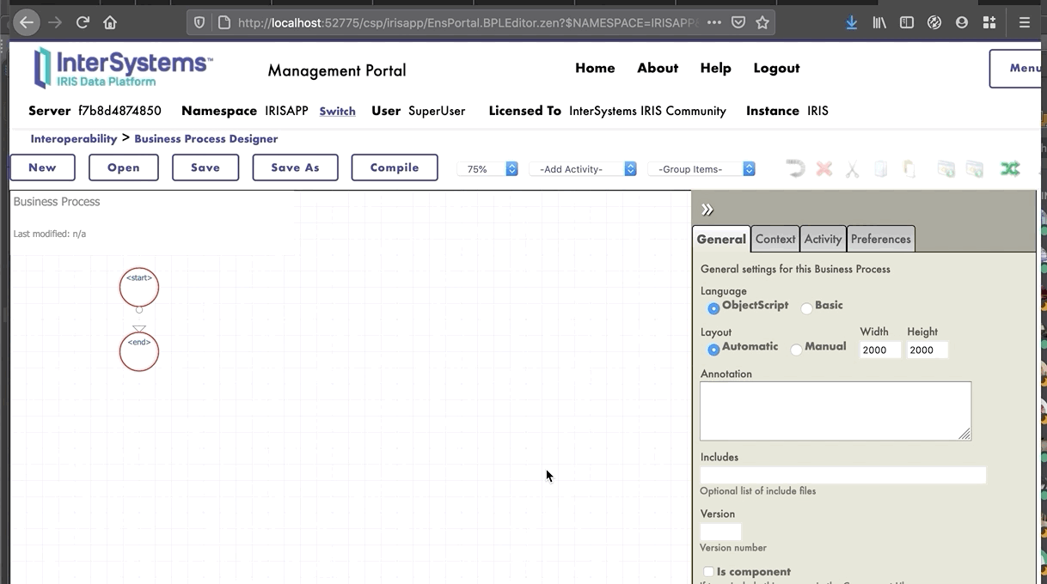1047x584 pixels.
Task: Click the circular arrows extension icon
Action: coord(934,23)
